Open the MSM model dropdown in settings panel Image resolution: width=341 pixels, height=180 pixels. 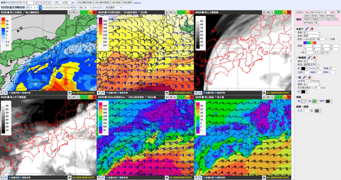pyautogui.click(x=300, y=12)
